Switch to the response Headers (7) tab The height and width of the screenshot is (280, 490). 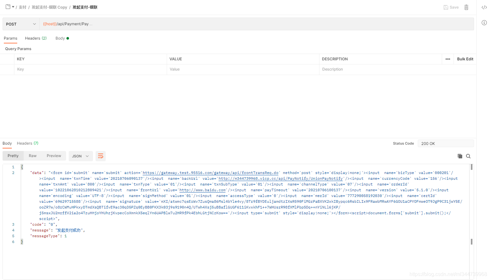[x=27, y=143]
